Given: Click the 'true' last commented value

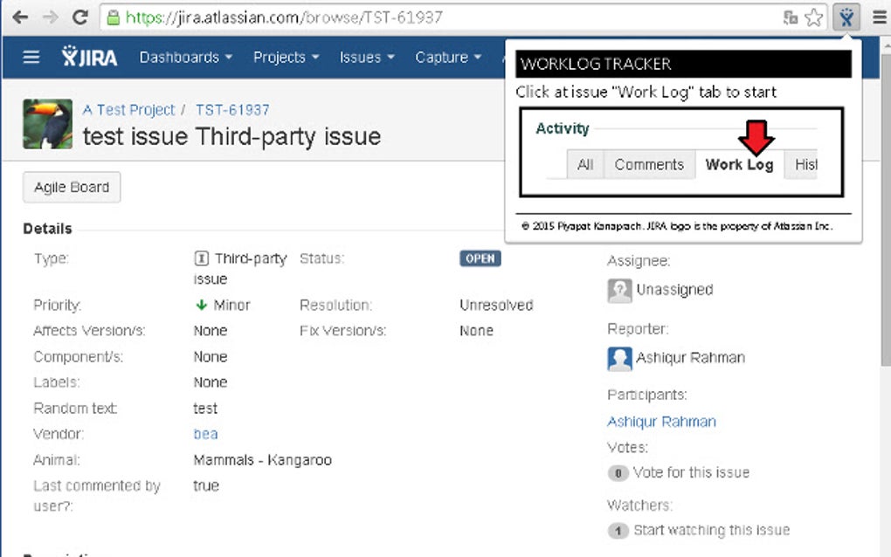Looking at the screenshot, I should [x=206, y=485].
